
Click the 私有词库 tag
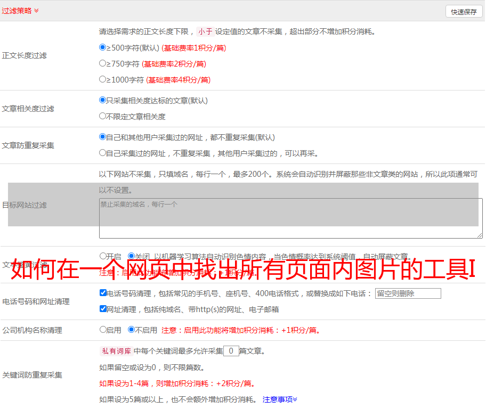click(117, 351)
